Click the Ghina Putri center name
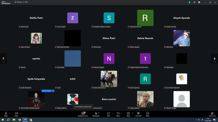218x122 pixels. 109,38
